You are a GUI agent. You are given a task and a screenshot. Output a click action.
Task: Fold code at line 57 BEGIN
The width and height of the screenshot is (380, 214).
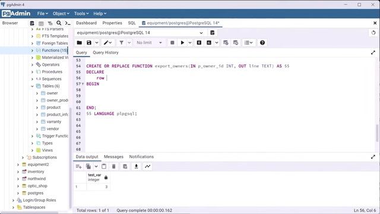83,84
